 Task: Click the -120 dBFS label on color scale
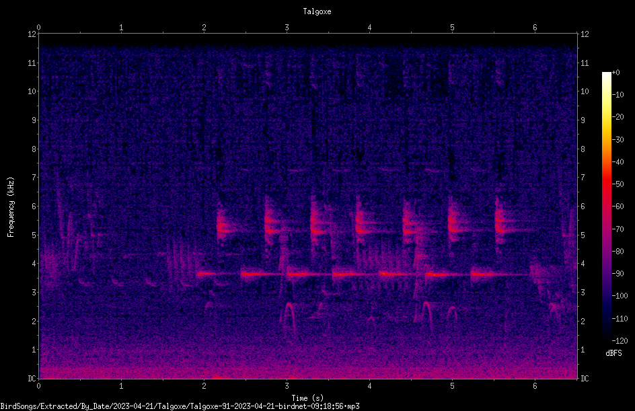coord(620,341)
